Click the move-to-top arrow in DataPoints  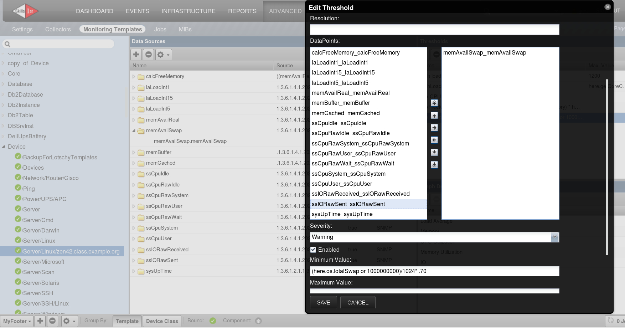434,103
